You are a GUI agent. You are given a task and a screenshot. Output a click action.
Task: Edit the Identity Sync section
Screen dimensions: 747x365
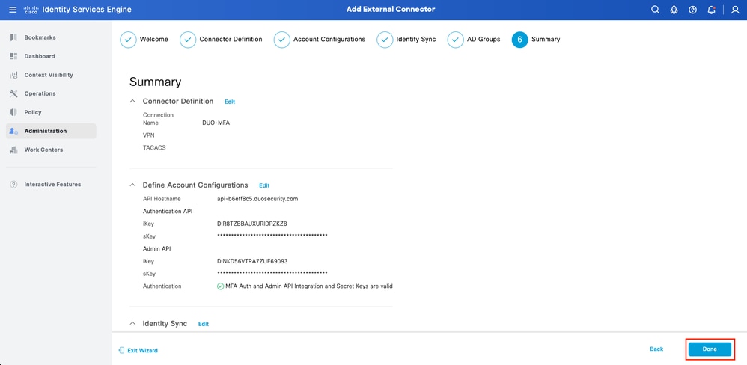(x=204, y=324)
